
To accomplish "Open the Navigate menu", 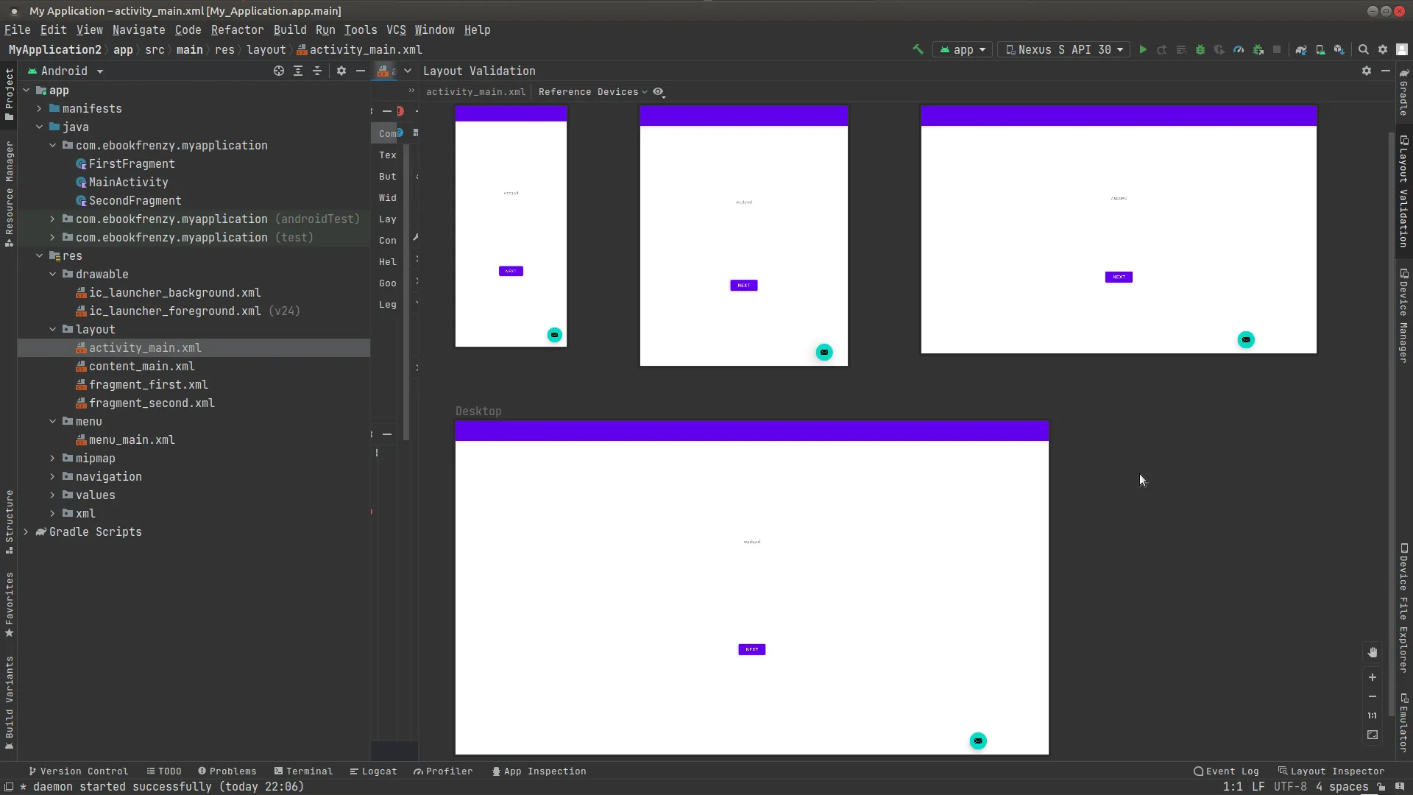I will click(138, 29).
